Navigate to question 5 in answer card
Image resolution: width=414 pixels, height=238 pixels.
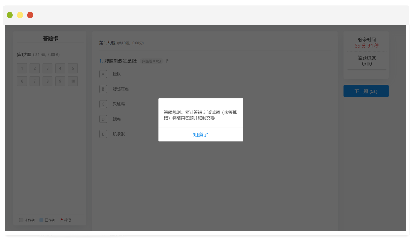[x=73, y=68]
